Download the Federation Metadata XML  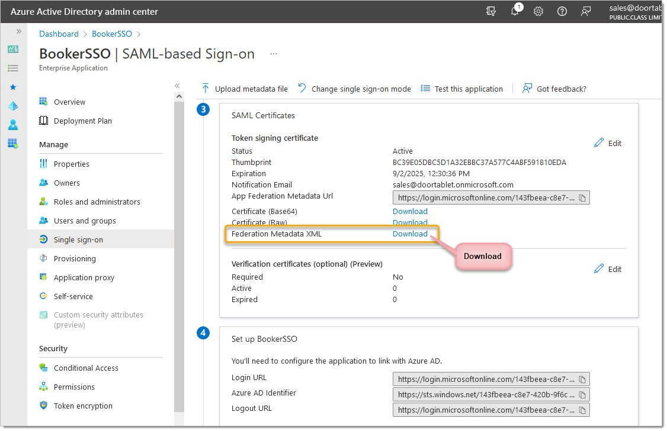click(410, 234)
